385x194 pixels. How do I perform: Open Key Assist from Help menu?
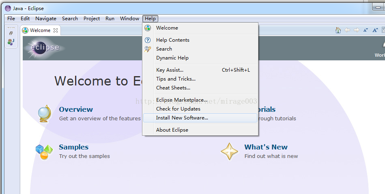[x=200, y=70]
